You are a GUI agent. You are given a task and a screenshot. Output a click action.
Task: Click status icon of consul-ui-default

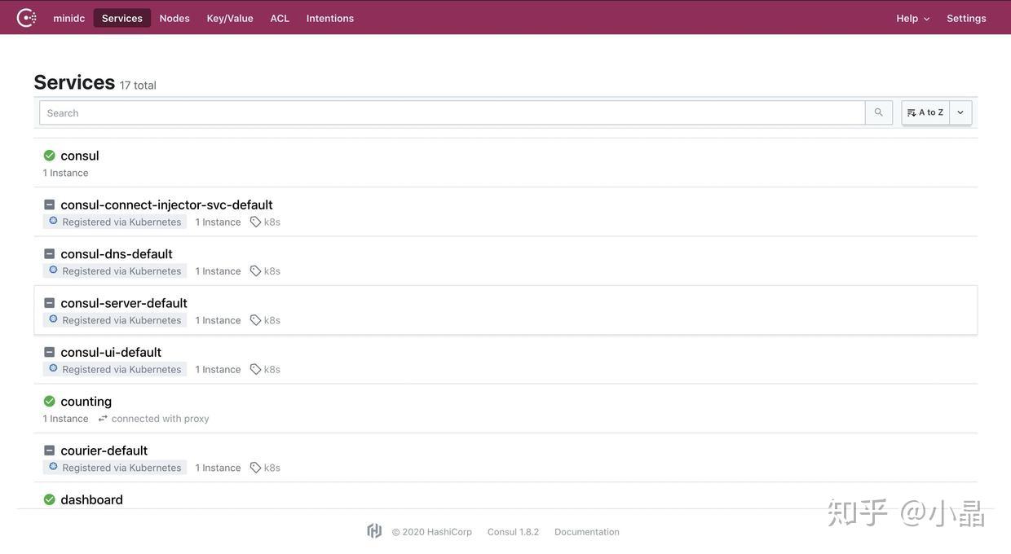pyautogui.click(x=49, y=352)
